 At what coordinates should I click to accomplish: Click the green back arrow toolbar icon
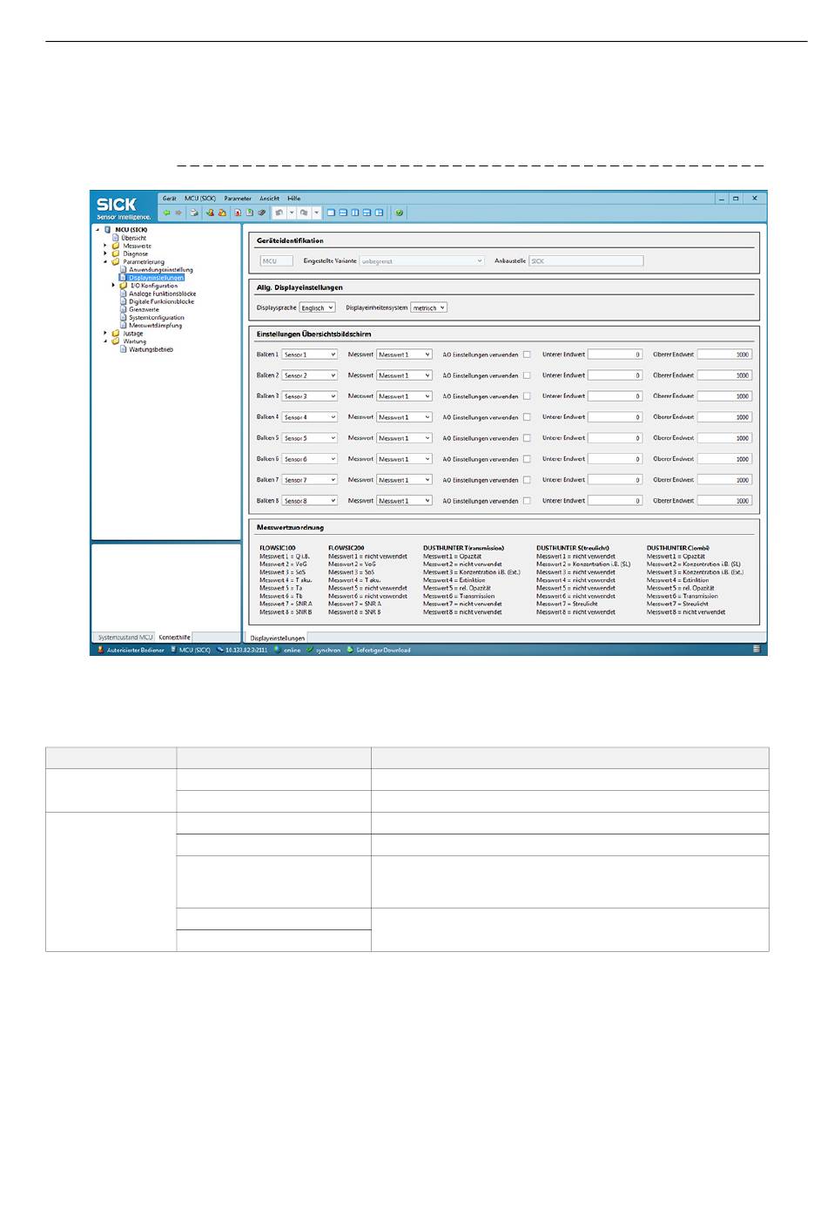(x=166, y=213)
